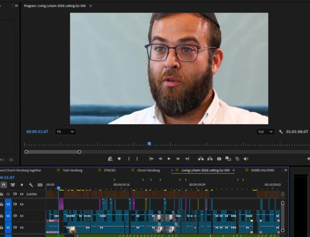Play the sequence in Program monitor
This screenshot has height=237, width=310.
(x=169, y=159)
